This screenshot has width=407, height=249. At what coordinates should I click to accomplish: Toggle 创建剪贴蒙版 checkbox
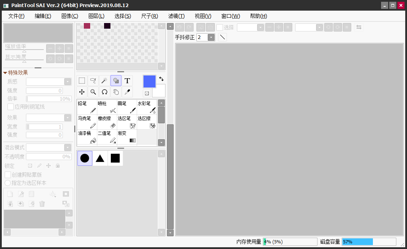[8, 175]
